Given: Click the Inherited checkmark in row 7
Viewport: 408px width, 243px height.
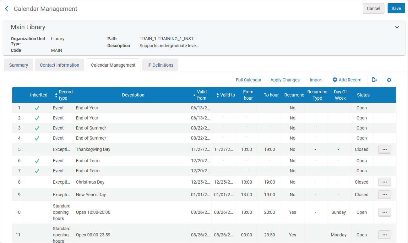Looking at the screenshot, I should point(37,171).
